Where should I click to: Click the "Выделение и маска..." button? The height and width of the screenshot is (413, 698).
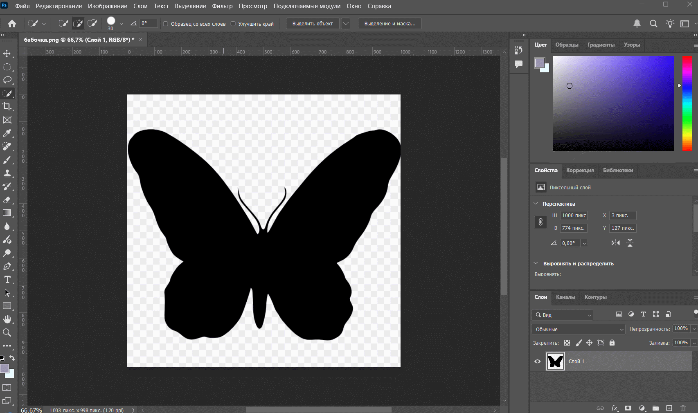(390, 24)
